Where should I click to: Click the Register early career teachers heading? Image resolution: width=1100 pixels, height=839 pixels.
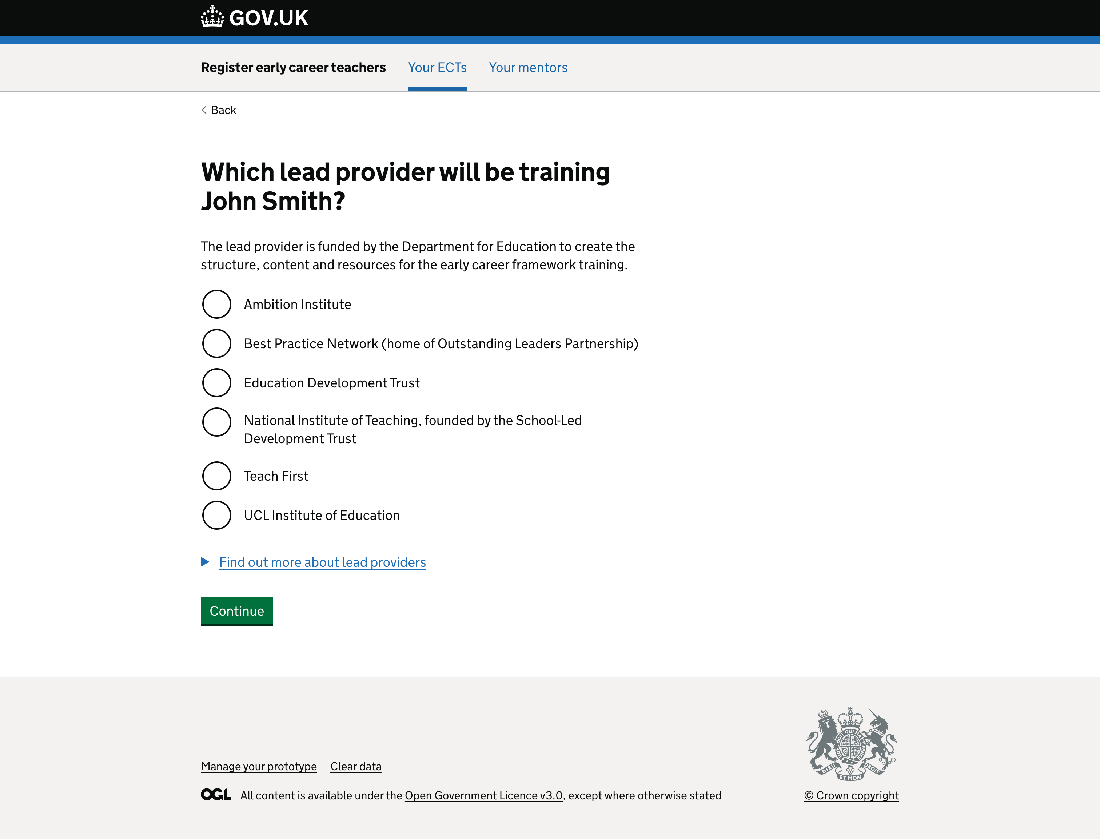point(293,67)
